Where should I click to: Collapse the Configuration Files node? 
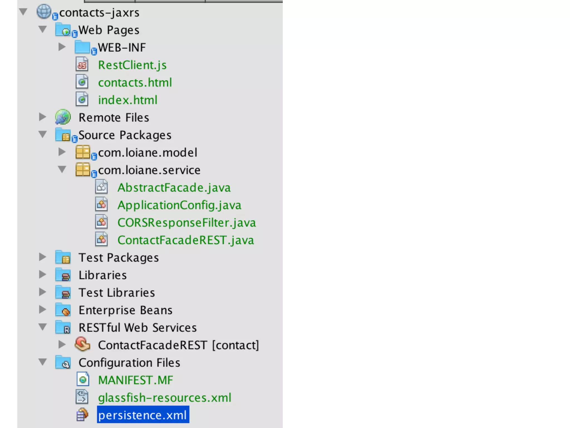(x=43, y=362)
